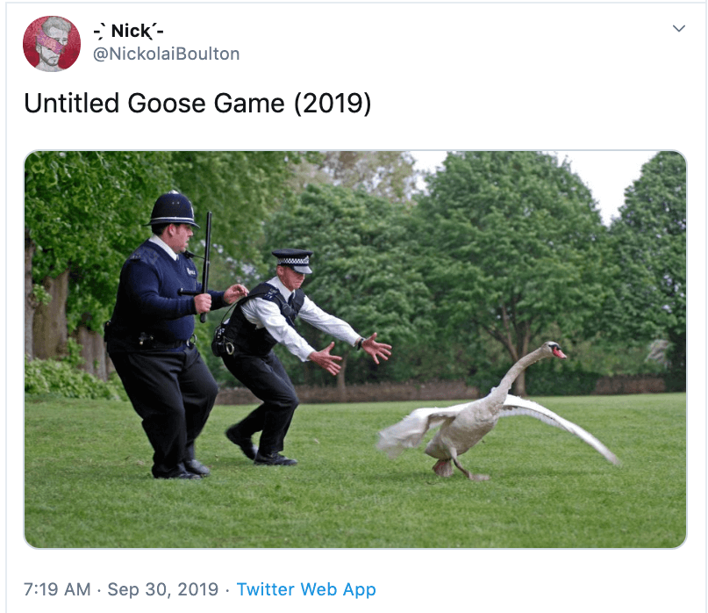Viewport: 708px width, 613px height.
Task: Click the raised baton in the photo
Action: pyautogui.click(x=206, y=267)
